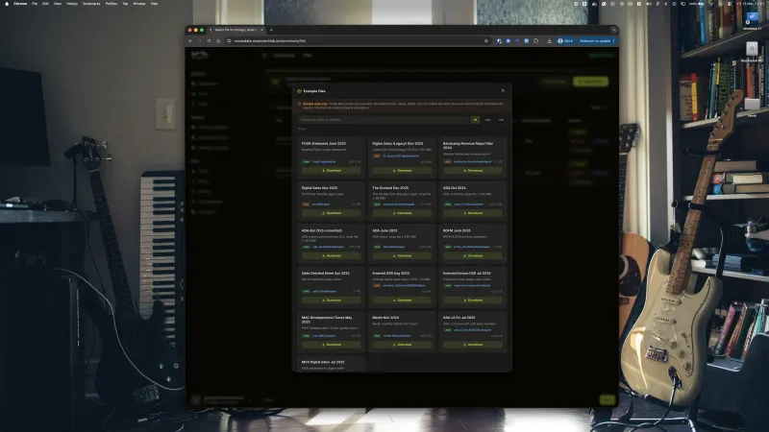Open the History menu in the menu bar
Viewport: 769px width, 432px height.
pos(71,4)
